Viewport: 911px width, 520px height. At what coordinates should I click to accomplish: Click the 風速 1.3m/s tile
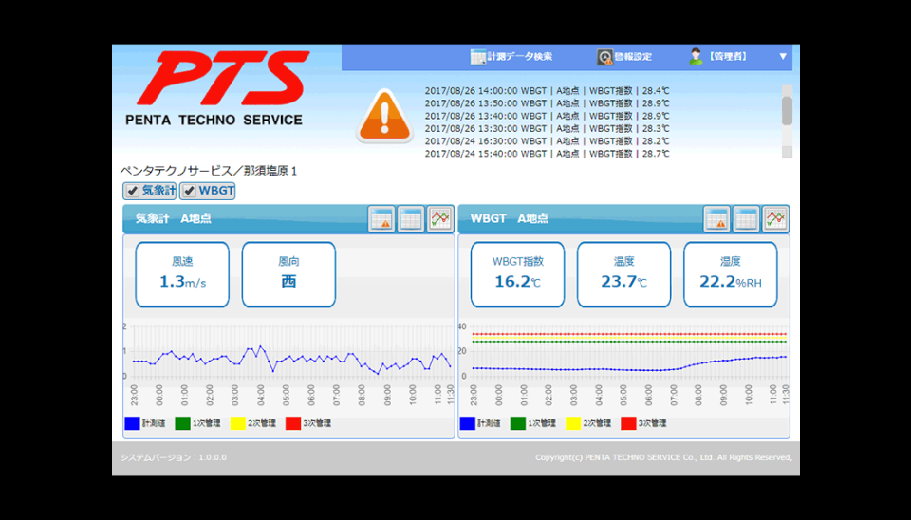click(x=182, y=274)
